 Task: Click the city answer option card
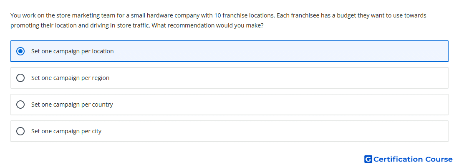pyautogui.click(x=229, y=131)
